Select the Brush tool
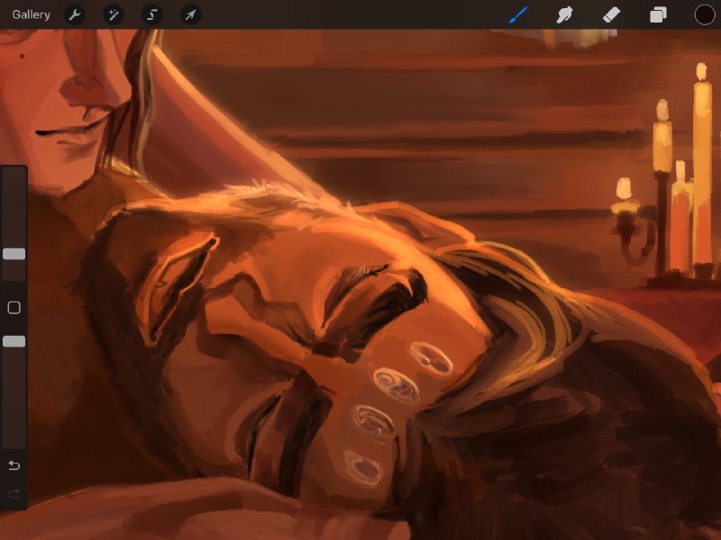Screen dimensions: 721x540 tap(518, 14)
